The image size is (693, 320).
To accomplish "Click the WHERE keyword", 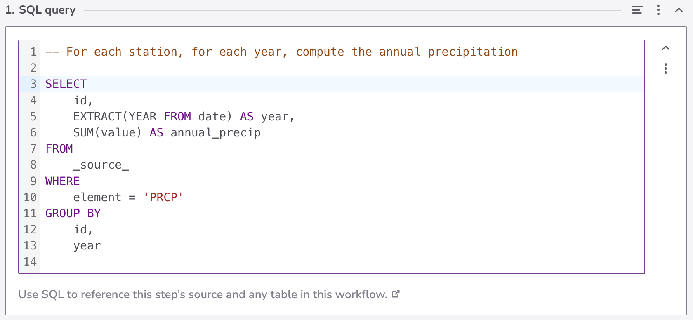I will click(62, 181).
